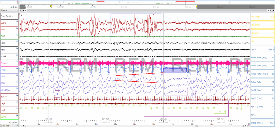Open the 2 minutes epoch duration dropdown
275x127 pixels.
9,125
